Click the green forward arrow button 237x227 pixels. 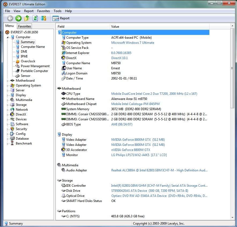coord(18,18)
